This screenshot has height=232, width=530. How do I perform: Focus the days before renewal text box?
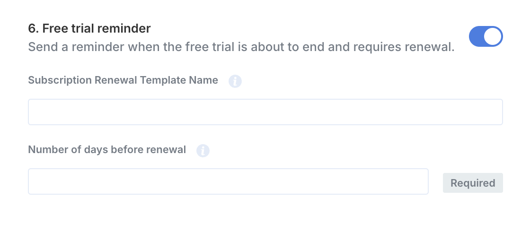pos(228,181)
